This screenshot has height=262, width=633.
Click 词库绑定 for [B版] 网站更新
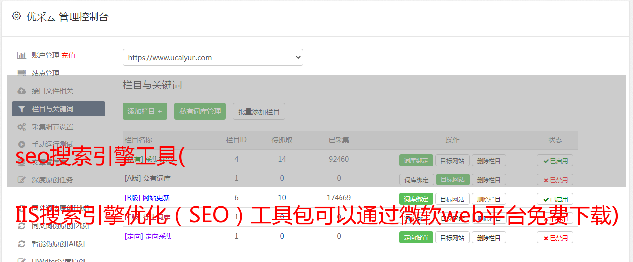[x=416, y=199]
